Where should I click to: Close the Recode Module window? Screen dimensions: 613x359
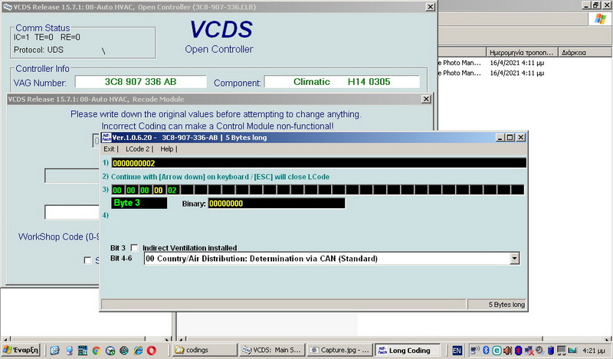point(426,100)
